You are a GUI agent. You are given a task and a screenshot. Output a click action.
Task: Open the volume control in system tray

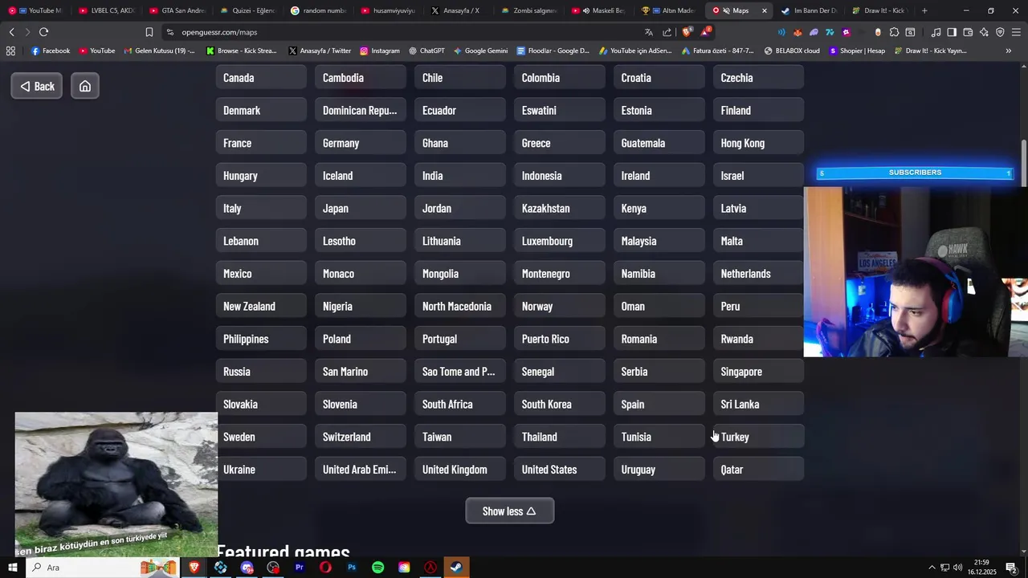(958, 568)
